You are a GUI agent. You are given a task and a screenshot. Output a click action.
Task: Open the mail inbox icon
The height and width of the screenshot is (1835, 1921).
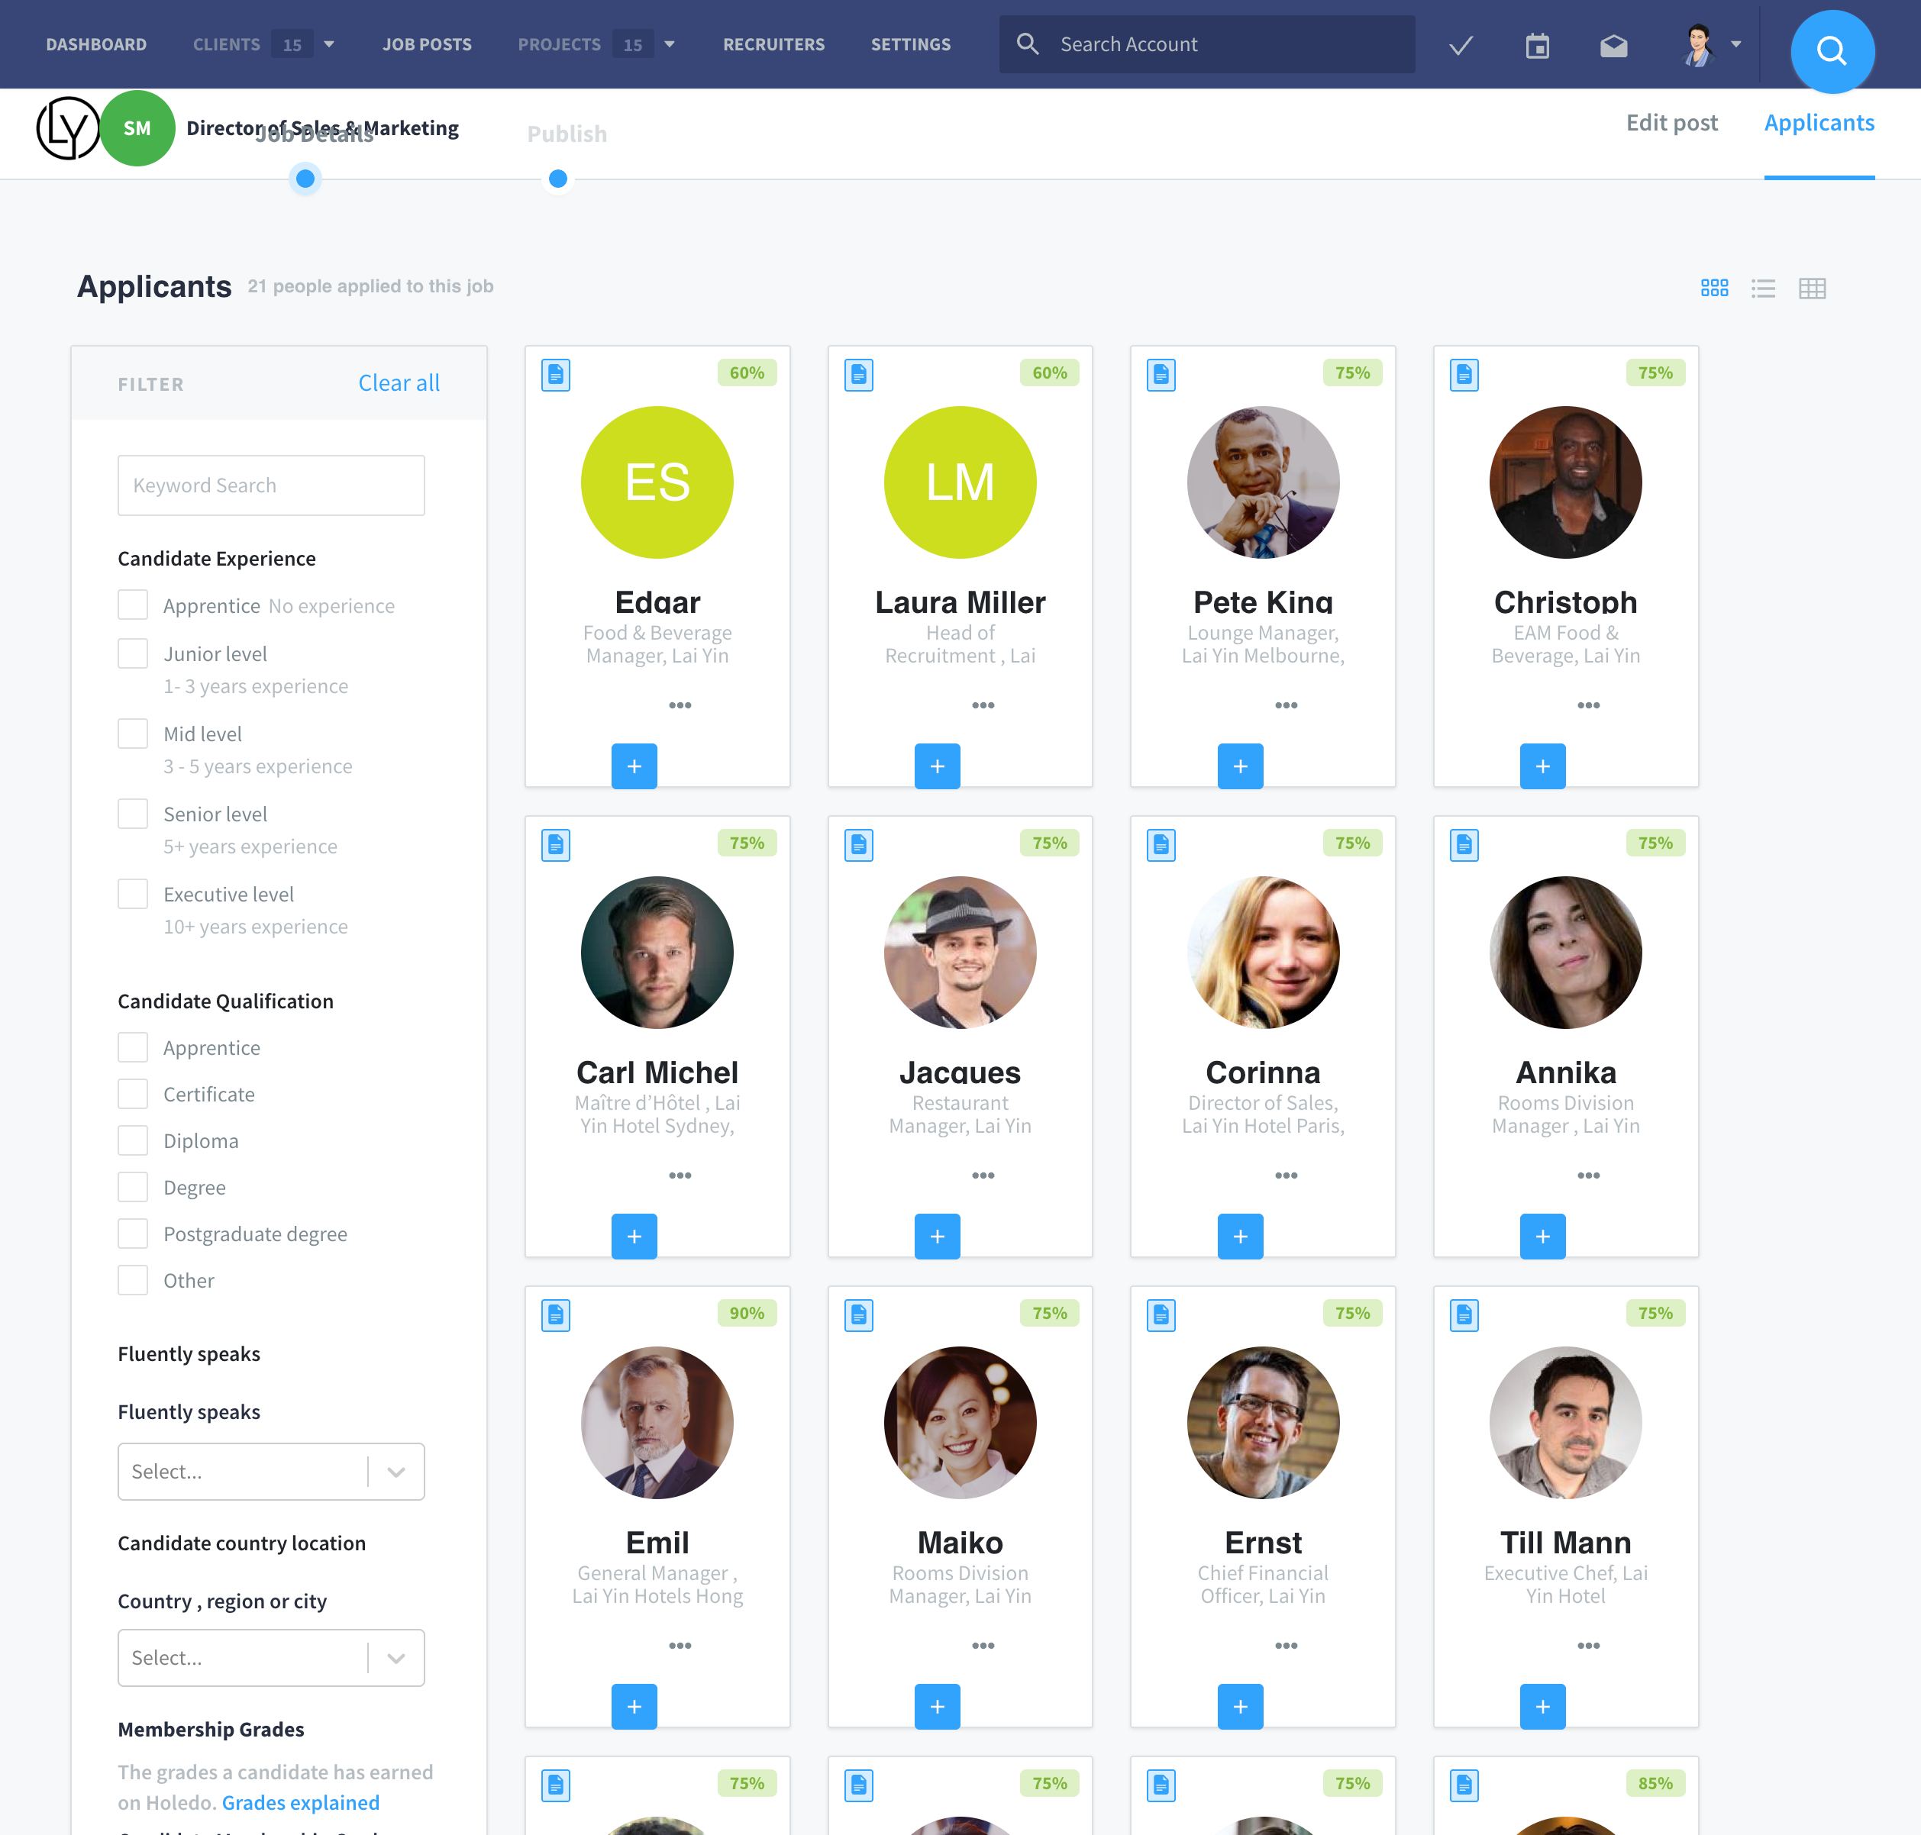click(1613, 45)
